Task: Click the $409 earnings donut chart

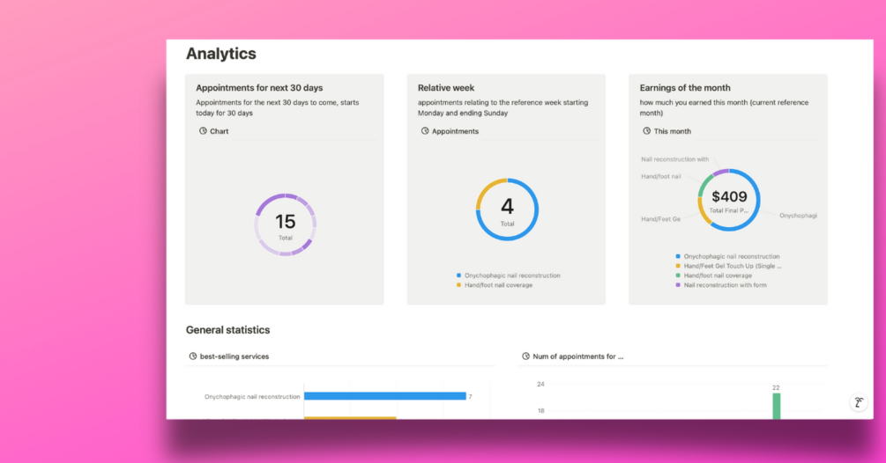Action: coord(729,200)
